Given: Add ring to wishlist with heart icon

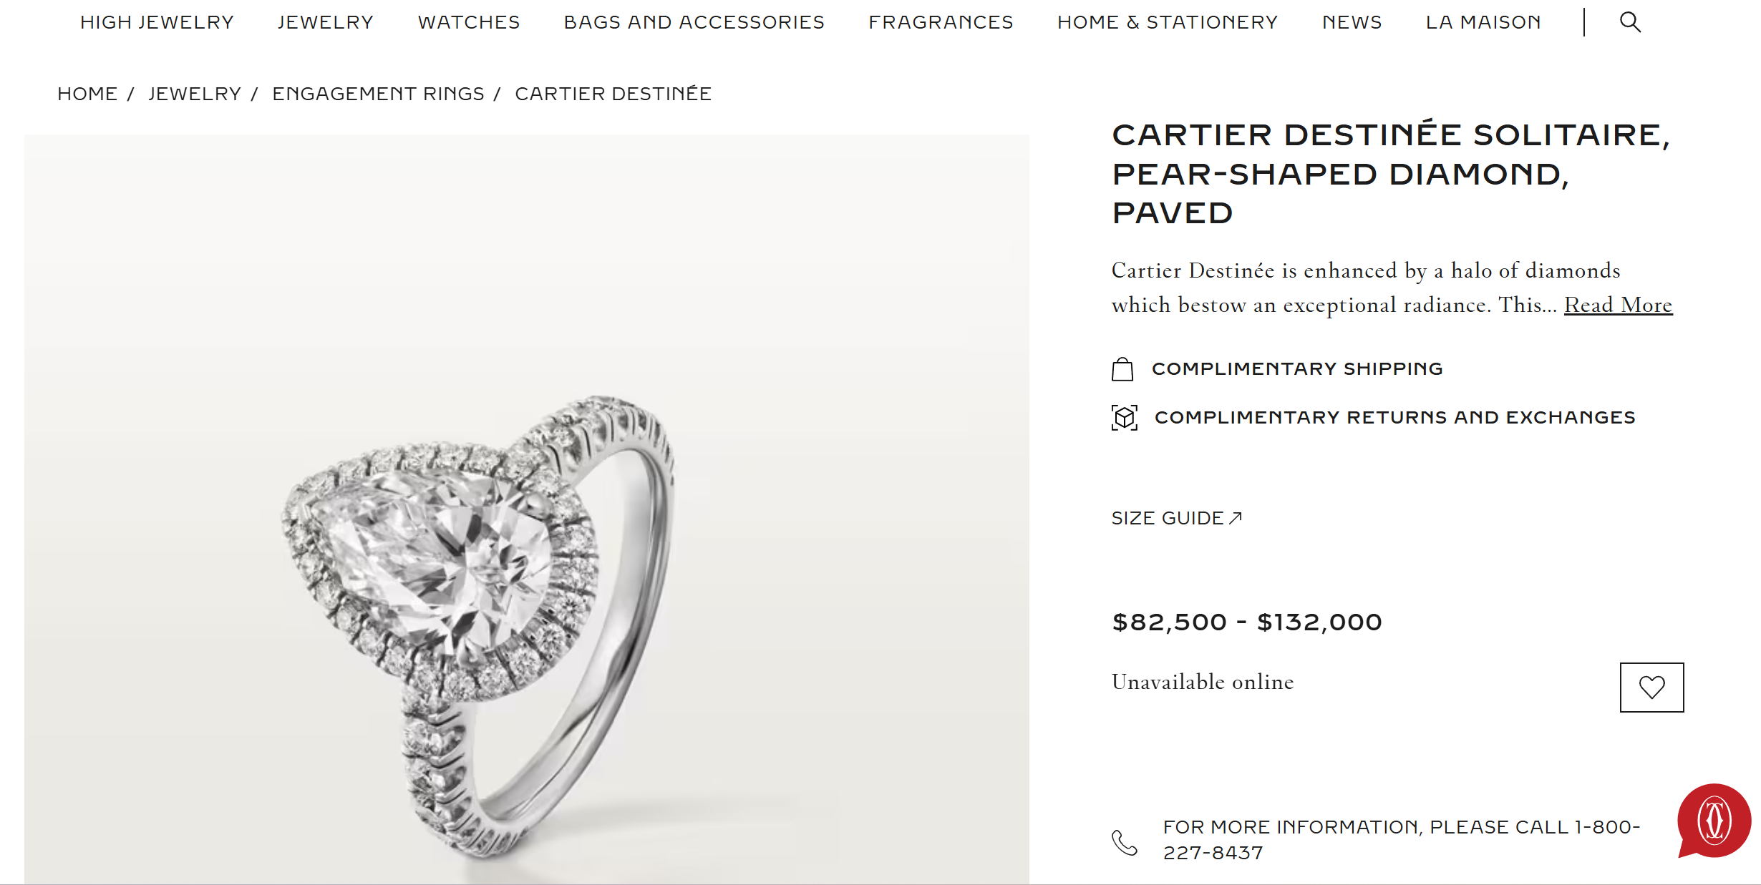Looking at the screenshot, I should pyautogui.click(x=1651, y=688).
